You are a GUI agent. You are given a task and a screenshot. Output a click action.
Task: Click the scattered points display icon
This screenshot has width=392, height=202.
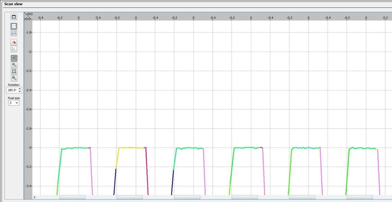pyautogui.click(x=14, y=49)
